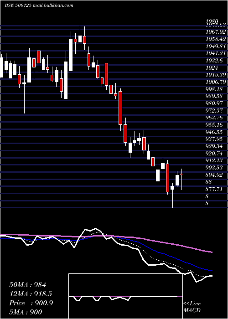228x319 pixels.
Task: Click the '<<Live MACD' label
Action: [192, 307]
